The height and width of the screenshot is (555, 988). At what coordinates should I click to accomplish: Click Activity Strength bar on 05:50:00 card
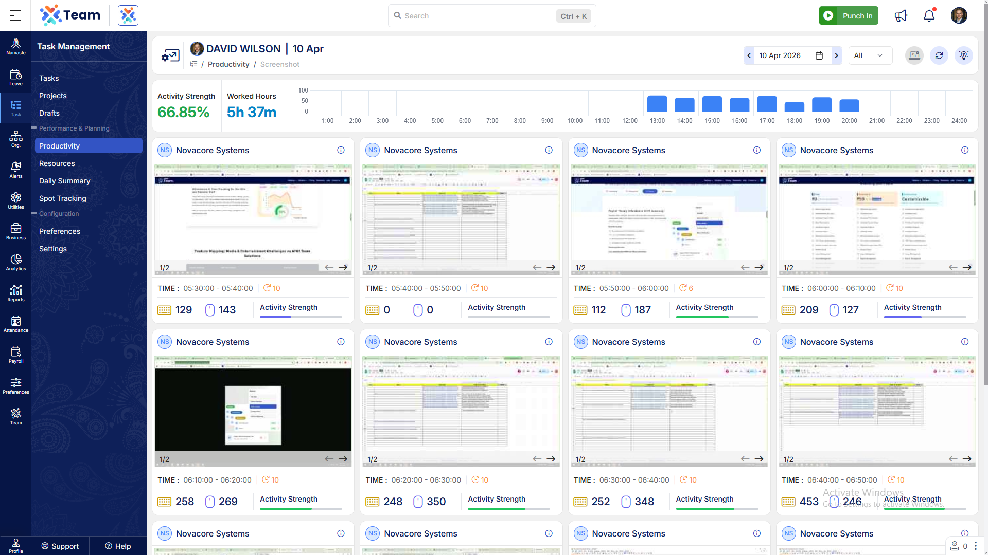pos(717,317)
